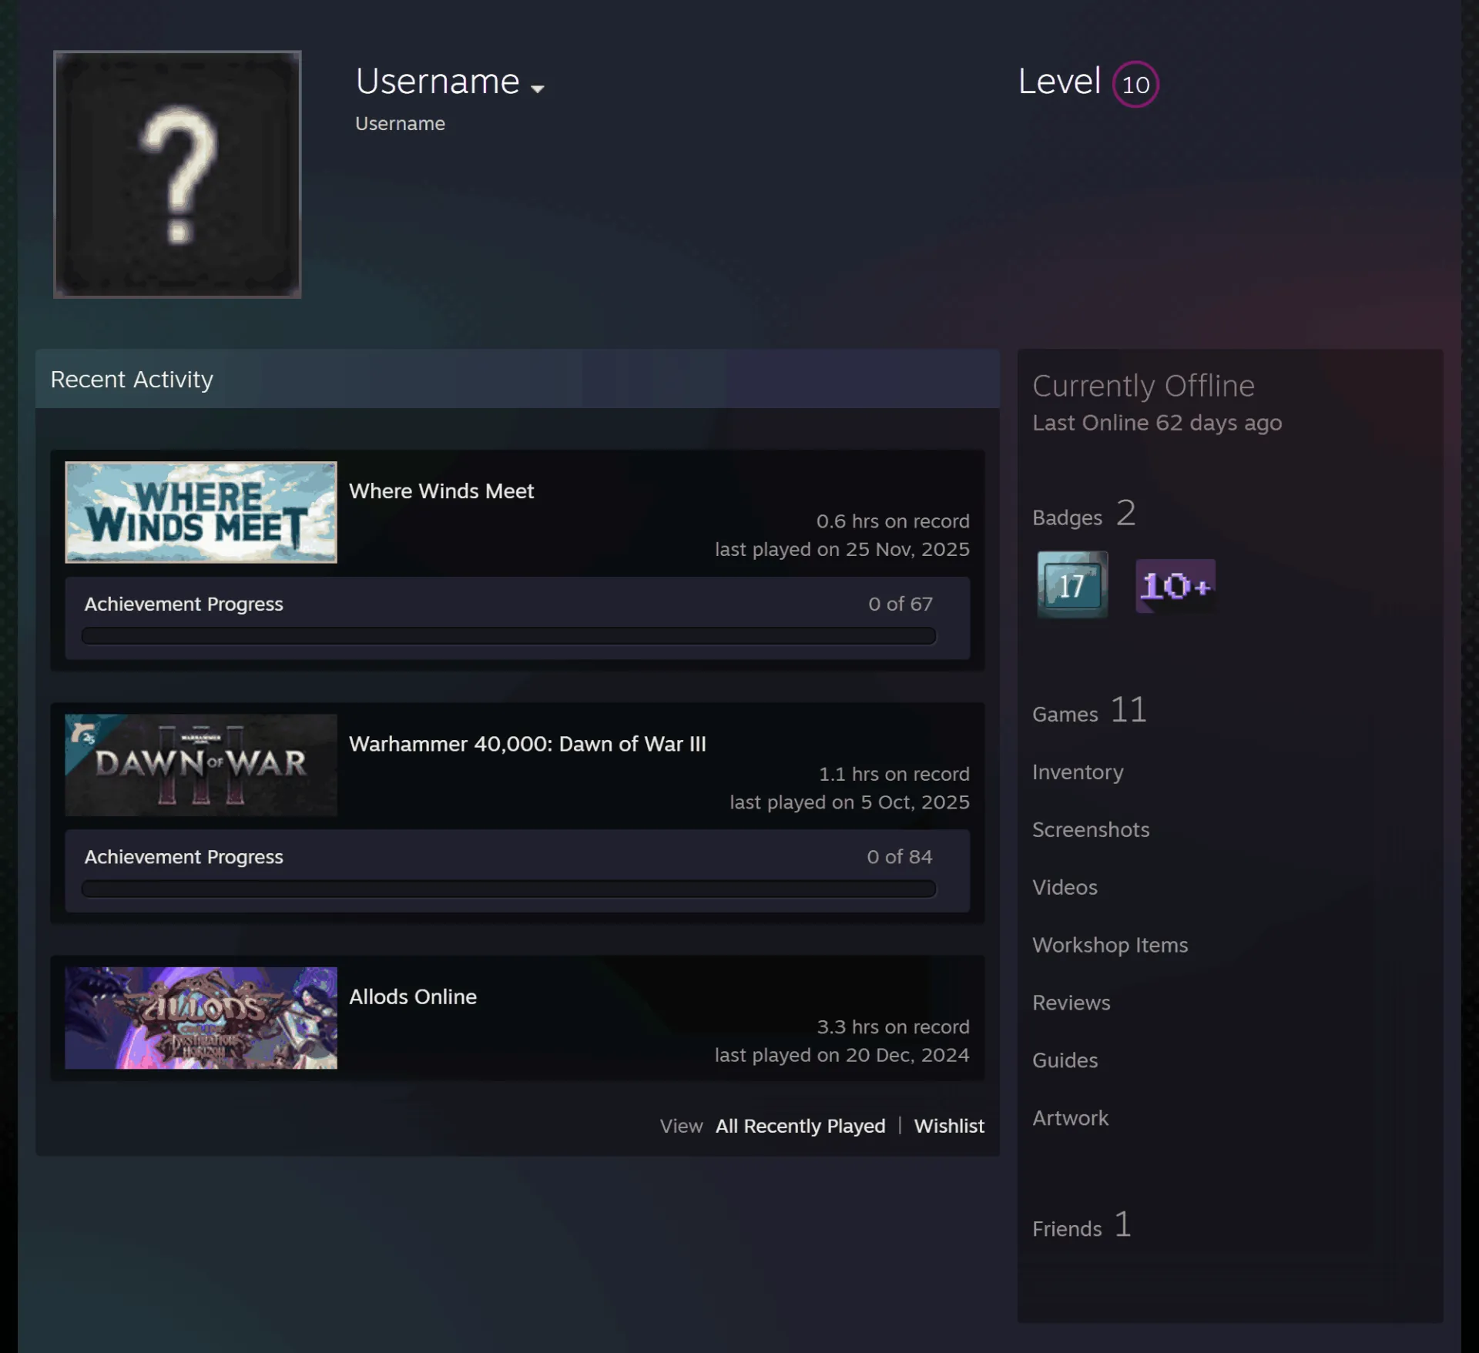Viewport: 1479px width, 1353px height.
Task: Open the Friends 1 list
Action: pos(1082,1224)
